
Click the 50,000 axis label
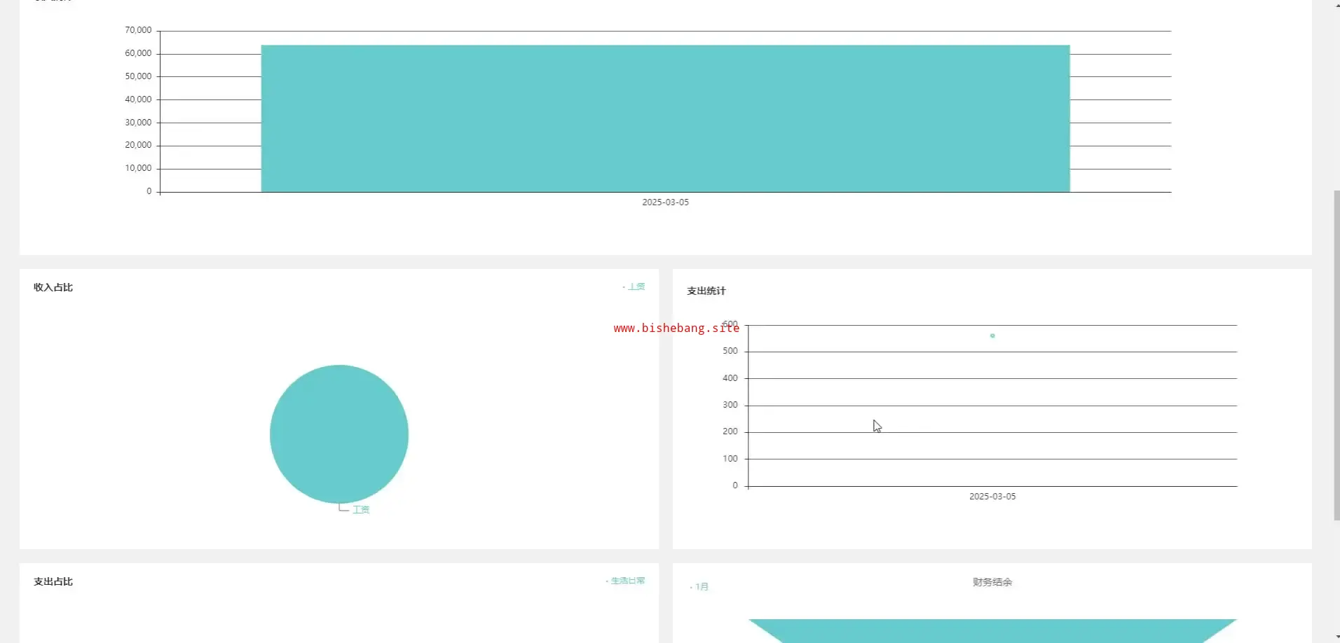(138, 76)
